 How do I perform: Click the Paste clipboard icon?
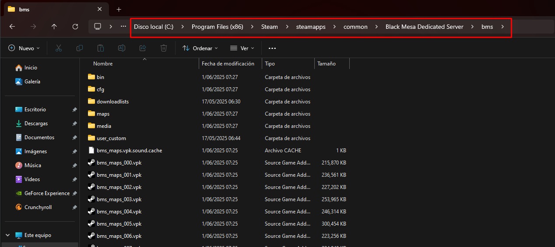point(101,48)
